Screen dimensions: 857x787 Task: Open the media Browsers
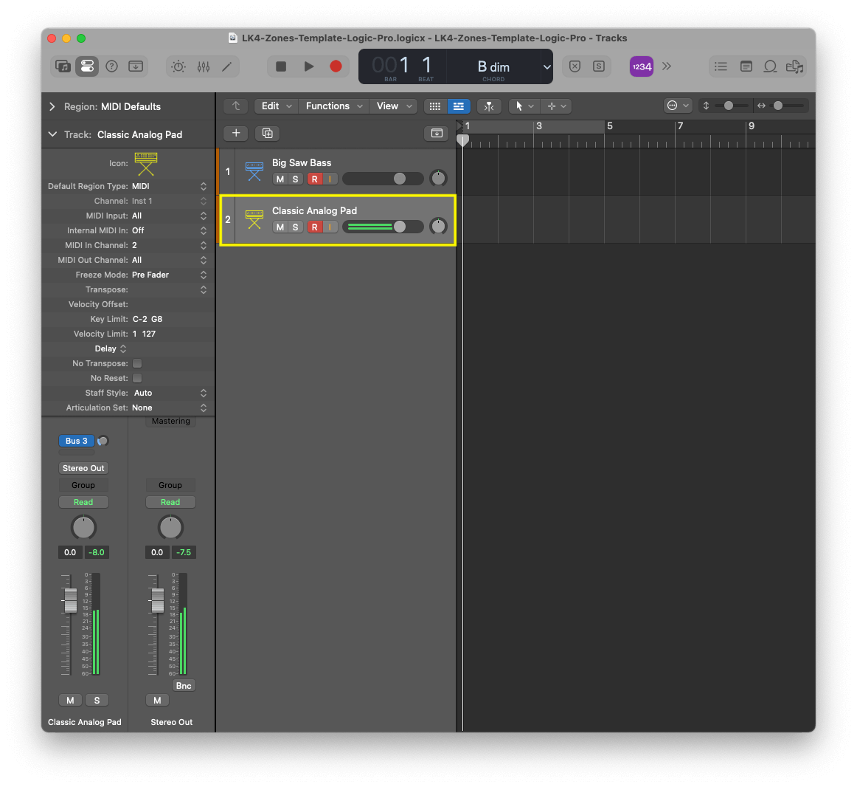point(795,66)
